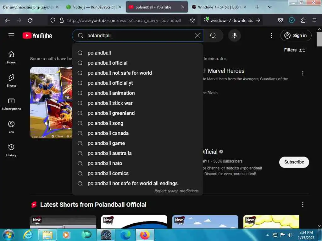Click the volume icon in system tray
Viewport: 322px width, 241px height.
290,235
